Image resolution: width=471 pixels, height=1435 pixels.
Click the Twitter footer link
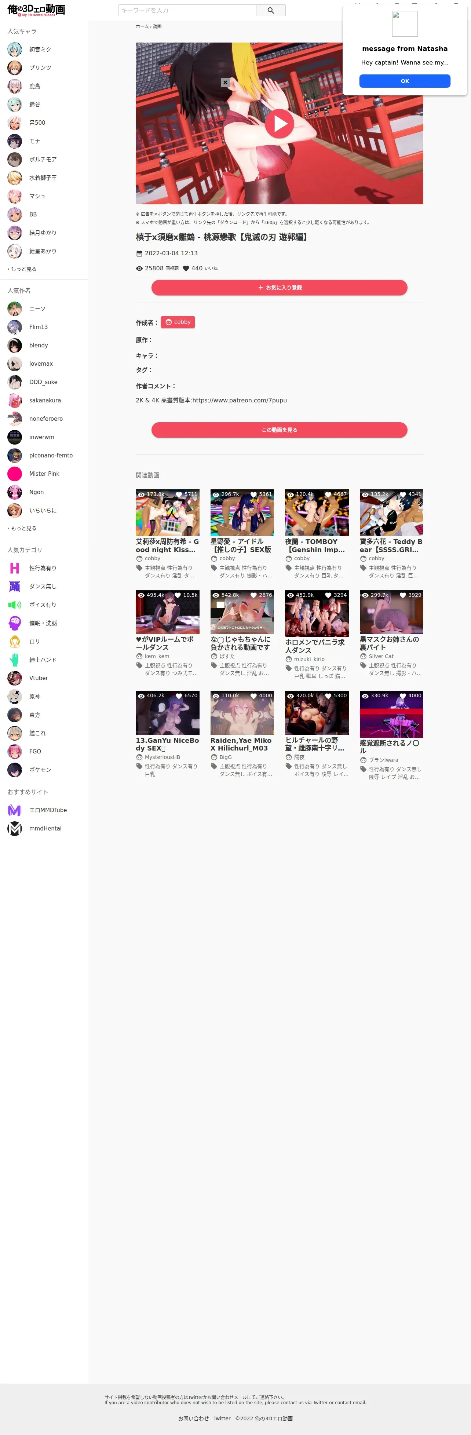click(222, 1419)
